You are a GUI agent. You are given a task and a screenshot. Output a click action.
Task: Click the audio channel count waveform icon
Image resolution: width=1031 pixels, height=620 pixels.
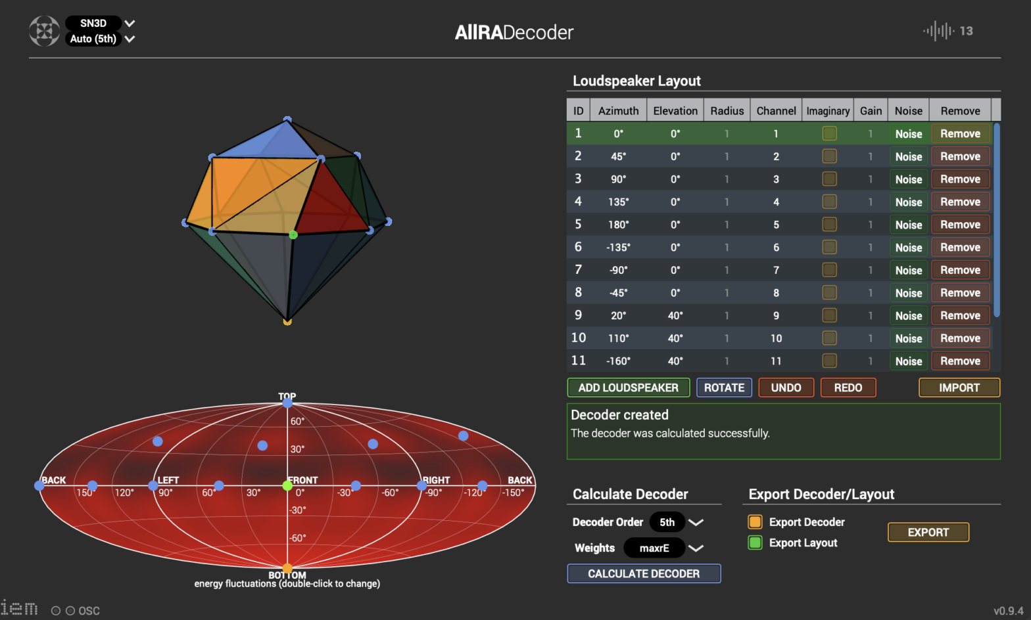pos(938,31)
